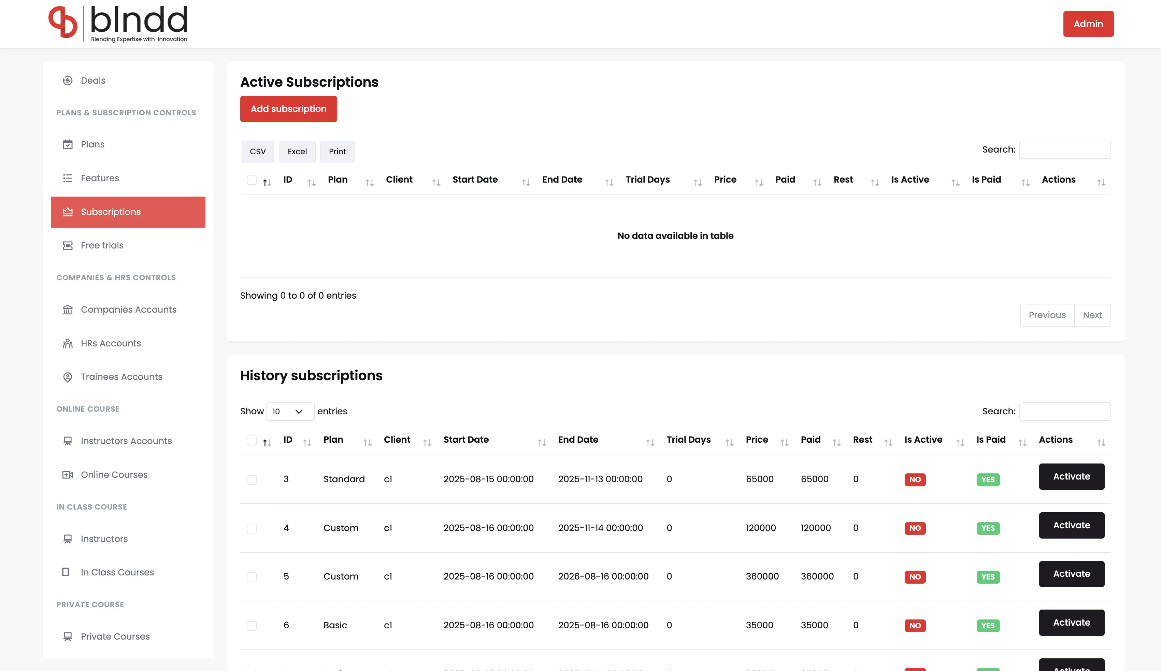Click the HRs Accounts people icon
Image resolution: width=1161 pixels, height=671 pixels.
[68, 343]
